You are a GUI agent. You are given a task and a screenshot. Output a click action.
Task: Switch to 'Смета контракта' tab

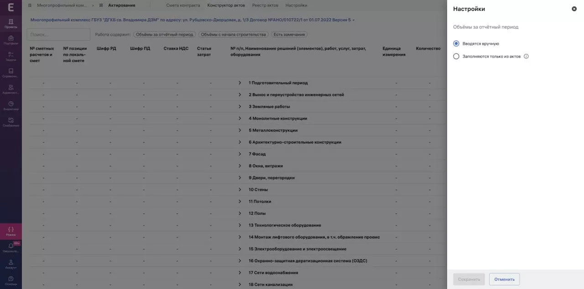[183, 5]
